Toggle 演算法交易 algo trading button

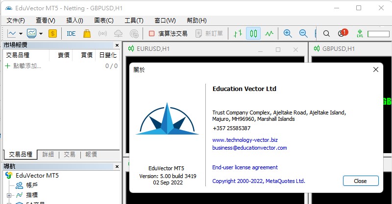click(168, 34)
